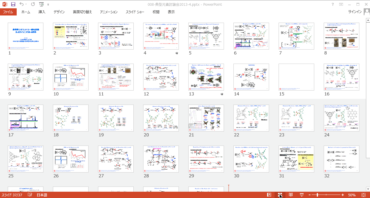Select slide 26 thumbnail
This screenshot has height=198, width=370.
[71, 159]
